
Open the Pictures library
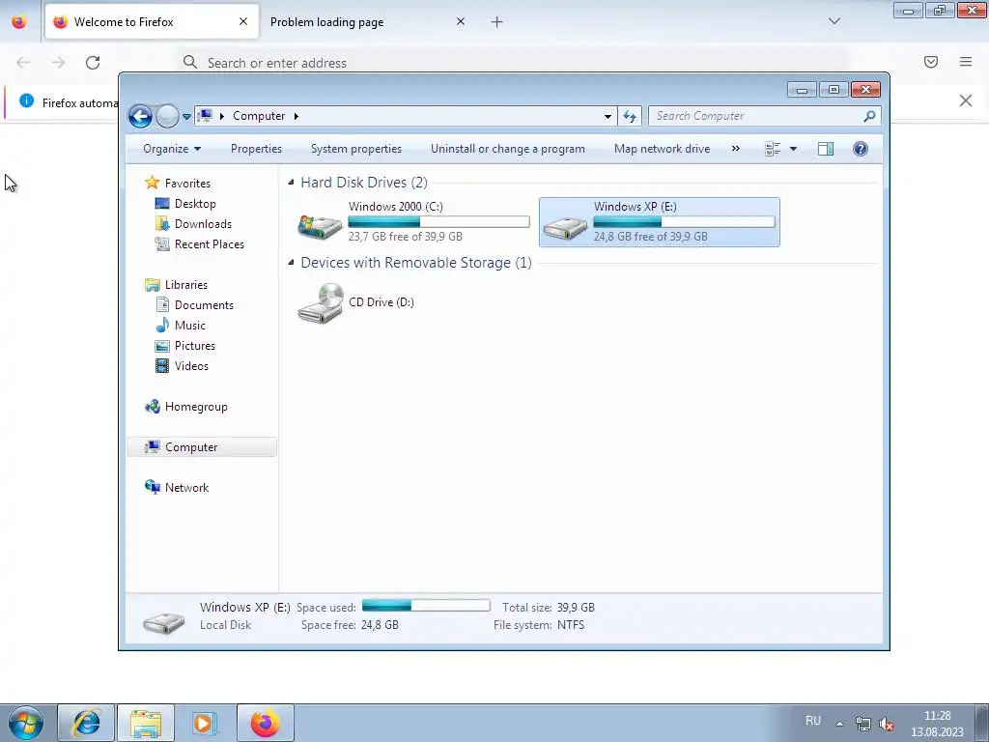[195, 346]
